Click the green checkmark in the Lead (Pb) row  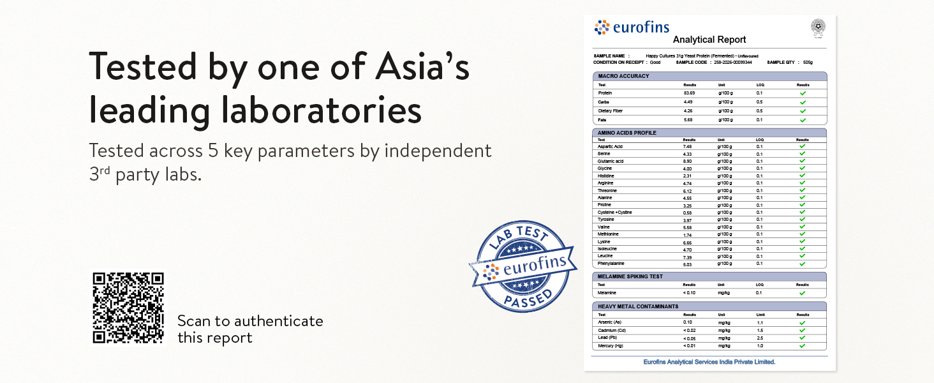[803, 338]
